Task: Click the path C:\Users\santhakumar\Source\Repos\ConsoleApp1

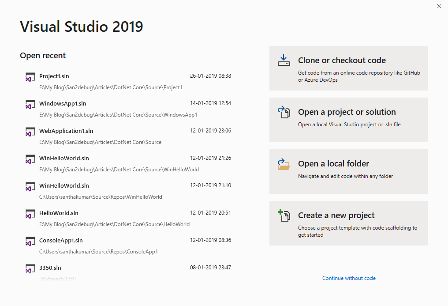Action: (x=98, y=252)
